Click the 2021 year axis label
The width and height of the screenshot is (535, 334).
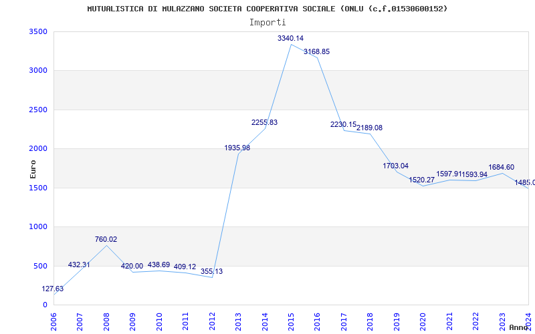449,323
